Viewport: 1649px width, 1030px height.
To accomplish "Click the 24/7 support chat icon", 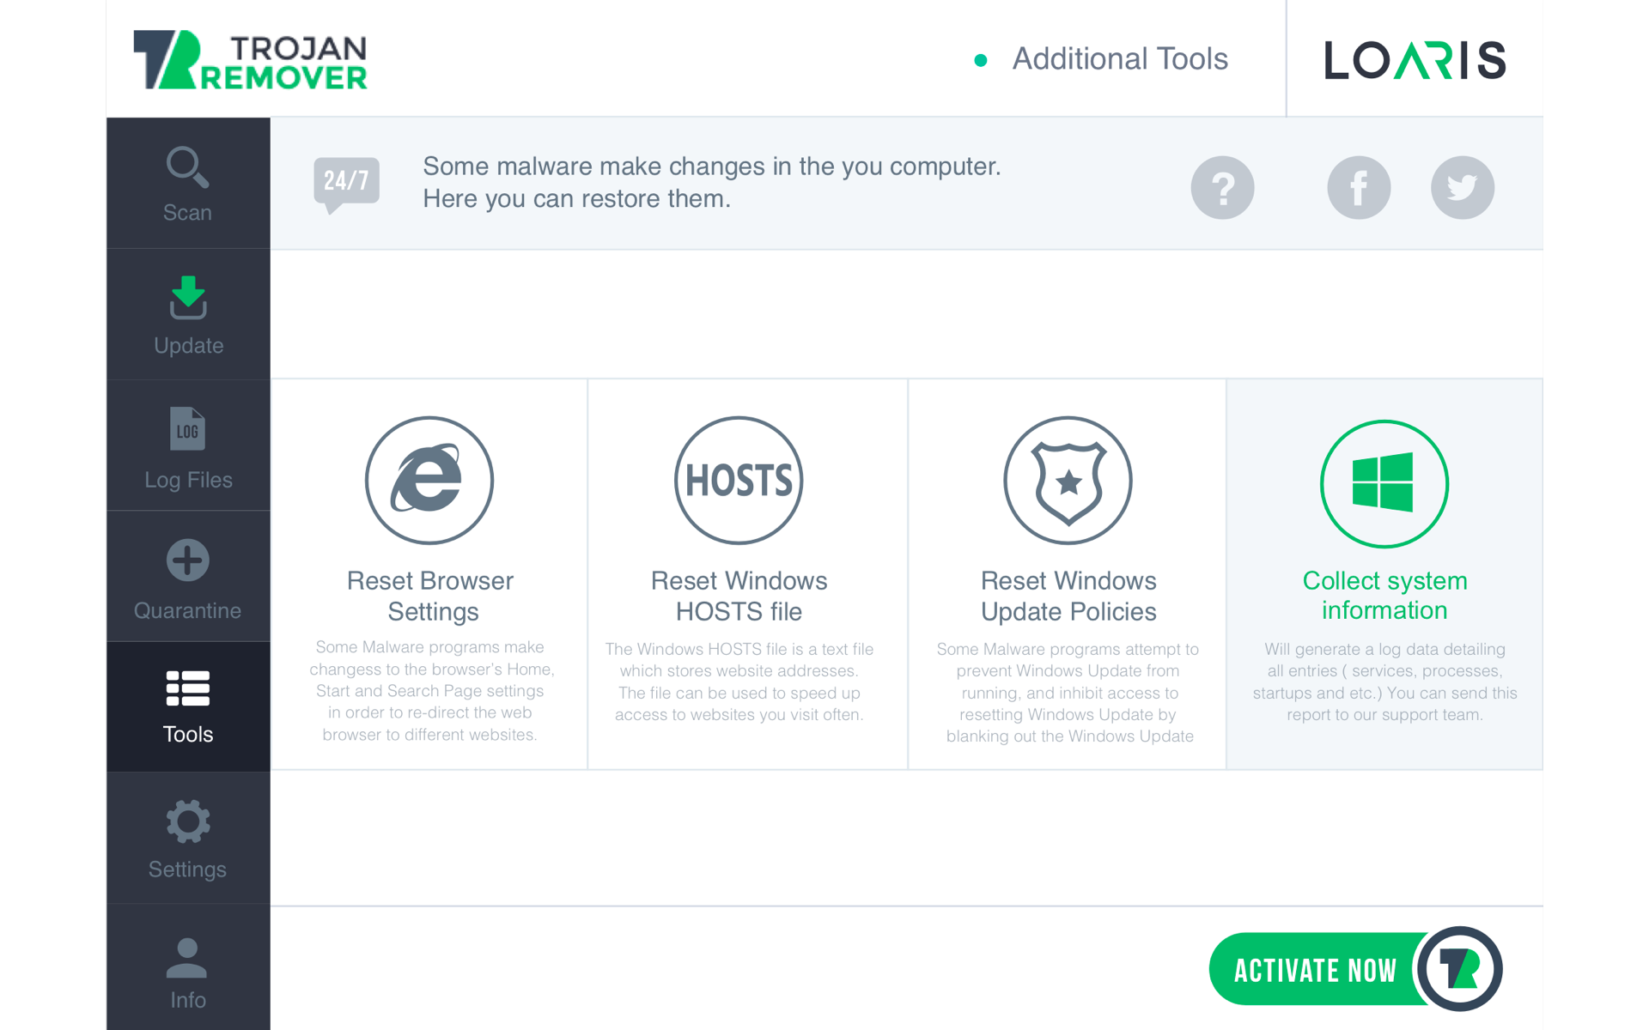I will click(346, 183).
